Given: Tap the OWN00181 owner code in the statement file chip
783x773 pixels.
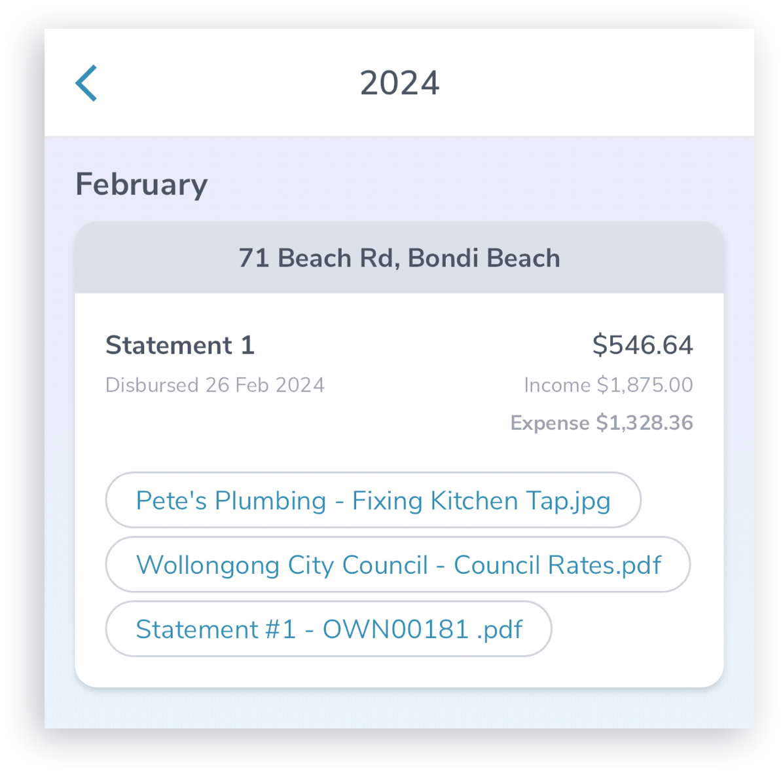Looking at the screenshot, I should coord(395,629).
